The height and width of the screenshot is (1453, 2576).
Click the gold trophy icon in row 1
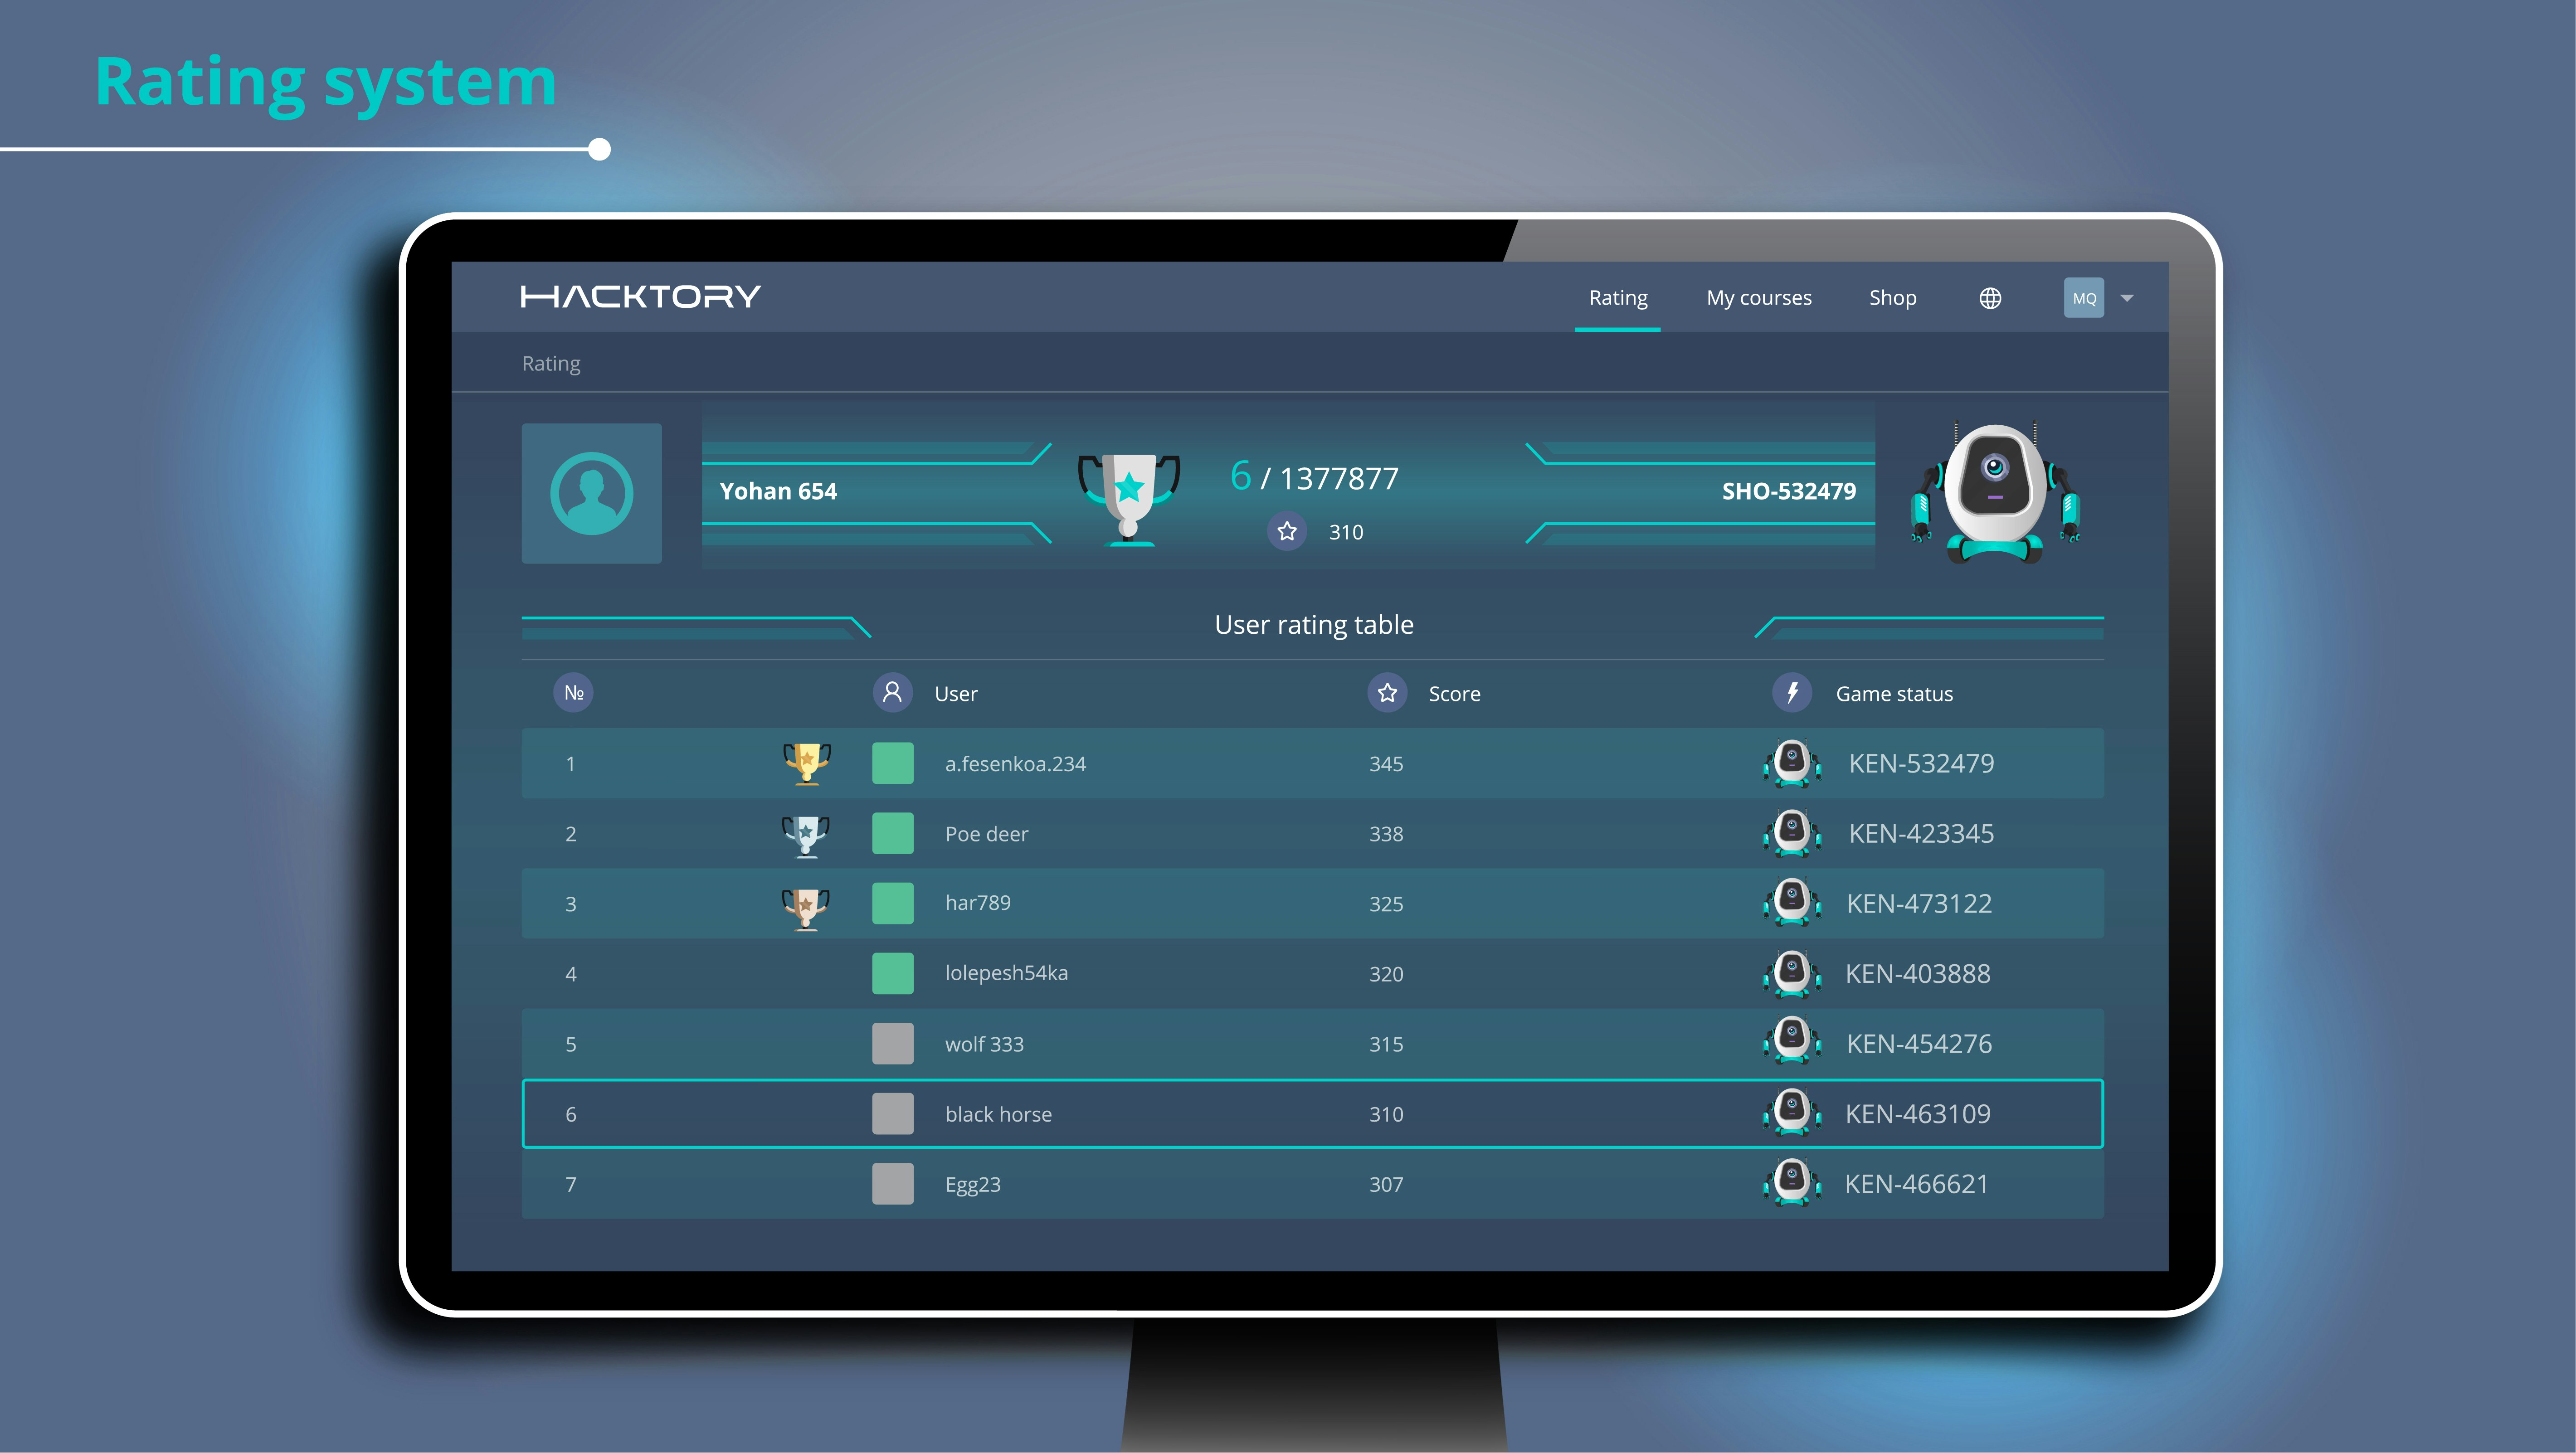tap(806, 763)
